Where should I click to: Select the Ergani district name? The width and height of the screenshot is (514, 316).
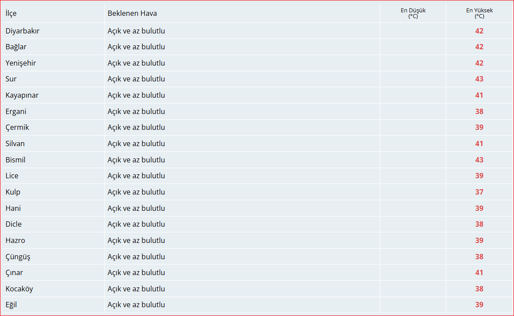pyautogui.click(x=16, y=111)
